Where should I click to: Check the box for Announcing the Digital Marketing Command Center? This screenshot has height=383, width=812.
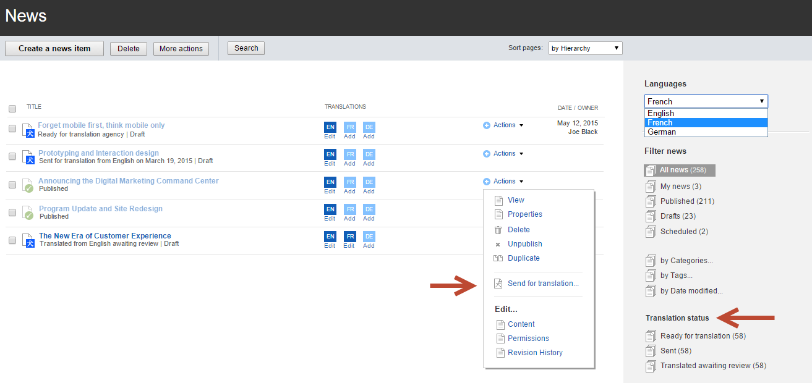pyautogui.click(x=12, y=184)
